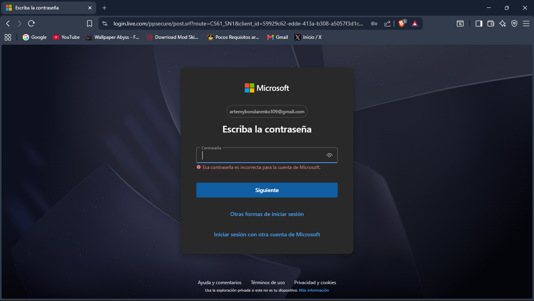This screenshot has height=301, width=534.
Task: Focus the Contraseña password field
Action: pos(267,155)
